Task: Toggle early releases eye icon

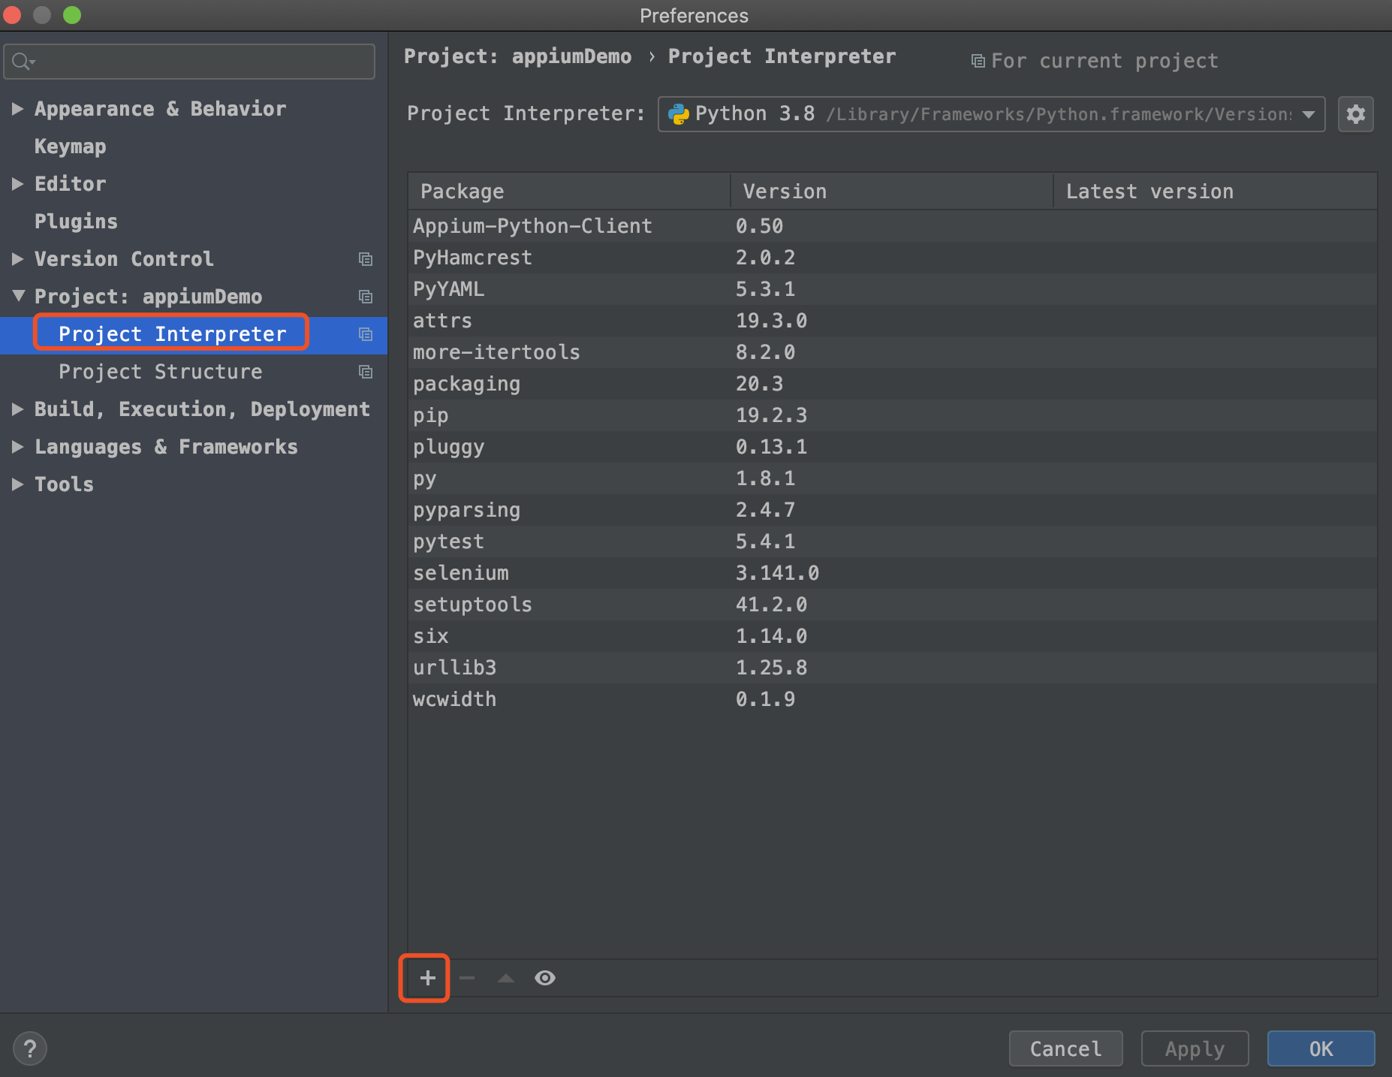Action: click(x=545, y=978)
